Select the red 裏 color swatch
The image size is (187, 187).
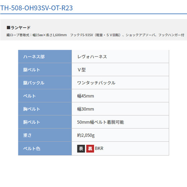tap(90, 148)
